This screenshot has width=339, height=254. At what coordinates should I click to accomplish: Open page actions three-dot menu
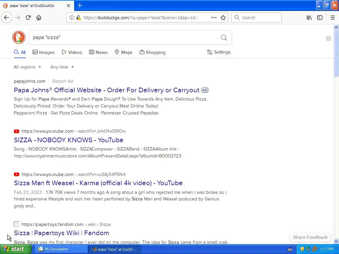pyautogui.click(x=214, y=18)
